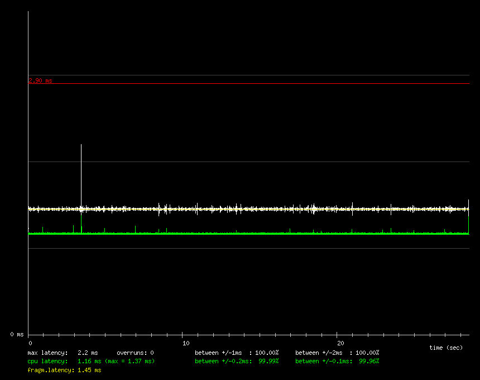Click the between +/-0.2ms 99.99% statistic

click(237, 361)
